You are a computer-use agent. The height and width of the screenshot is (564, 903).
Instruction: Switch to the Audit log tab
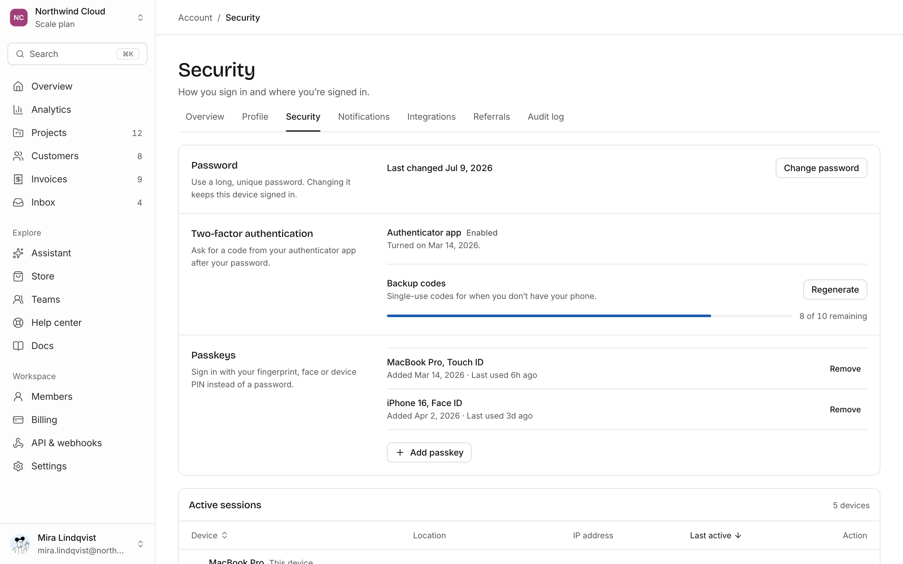[x=546, y=117]
